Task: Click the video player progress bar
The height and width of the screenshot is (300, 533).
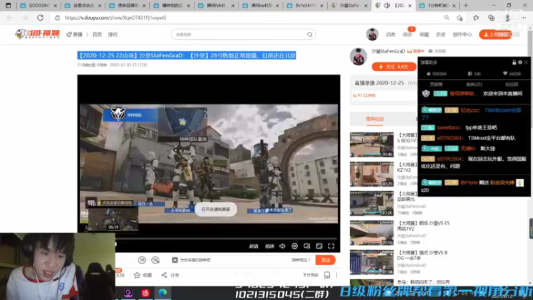Action: pos(226,239)
